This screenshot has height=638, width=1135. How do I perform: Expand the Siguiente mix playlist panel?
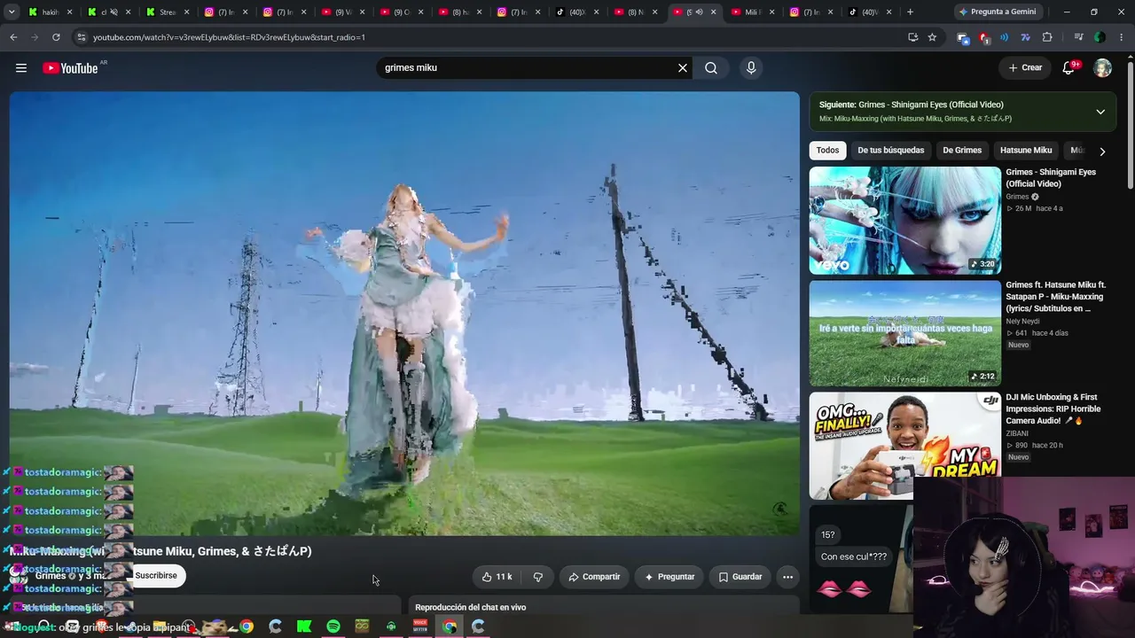point(1100,112)
